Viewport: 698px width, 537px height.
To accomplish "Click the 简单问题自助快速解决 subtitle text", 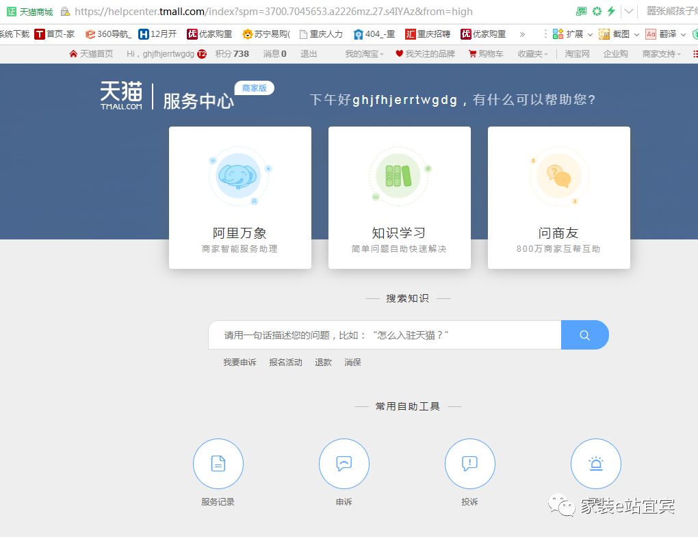I will 399,249.
